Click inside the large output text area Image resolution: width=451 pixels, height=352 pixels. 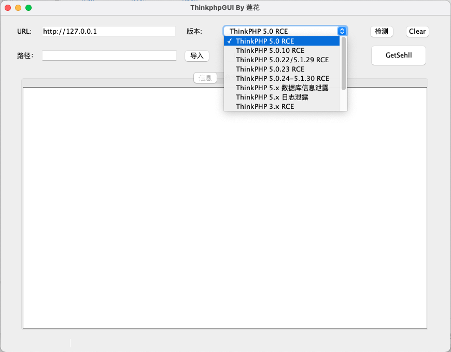click(x=225, y=208)
